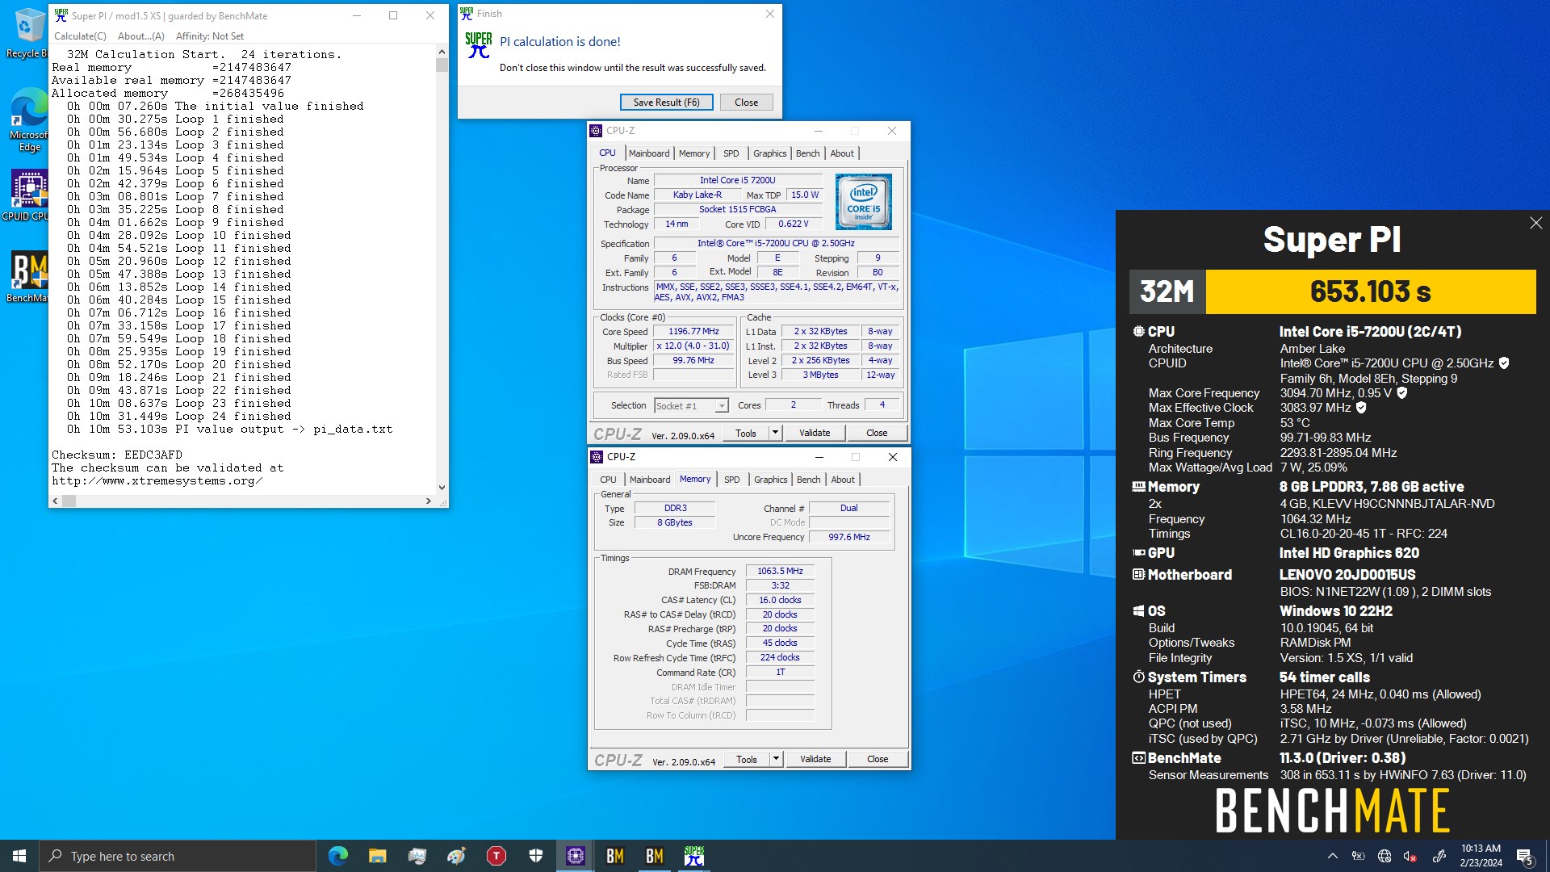This screenshot has width=1550, height=872.
Task: Switch to Super PI taskbar icon
Action: click(x=694, y=856)
